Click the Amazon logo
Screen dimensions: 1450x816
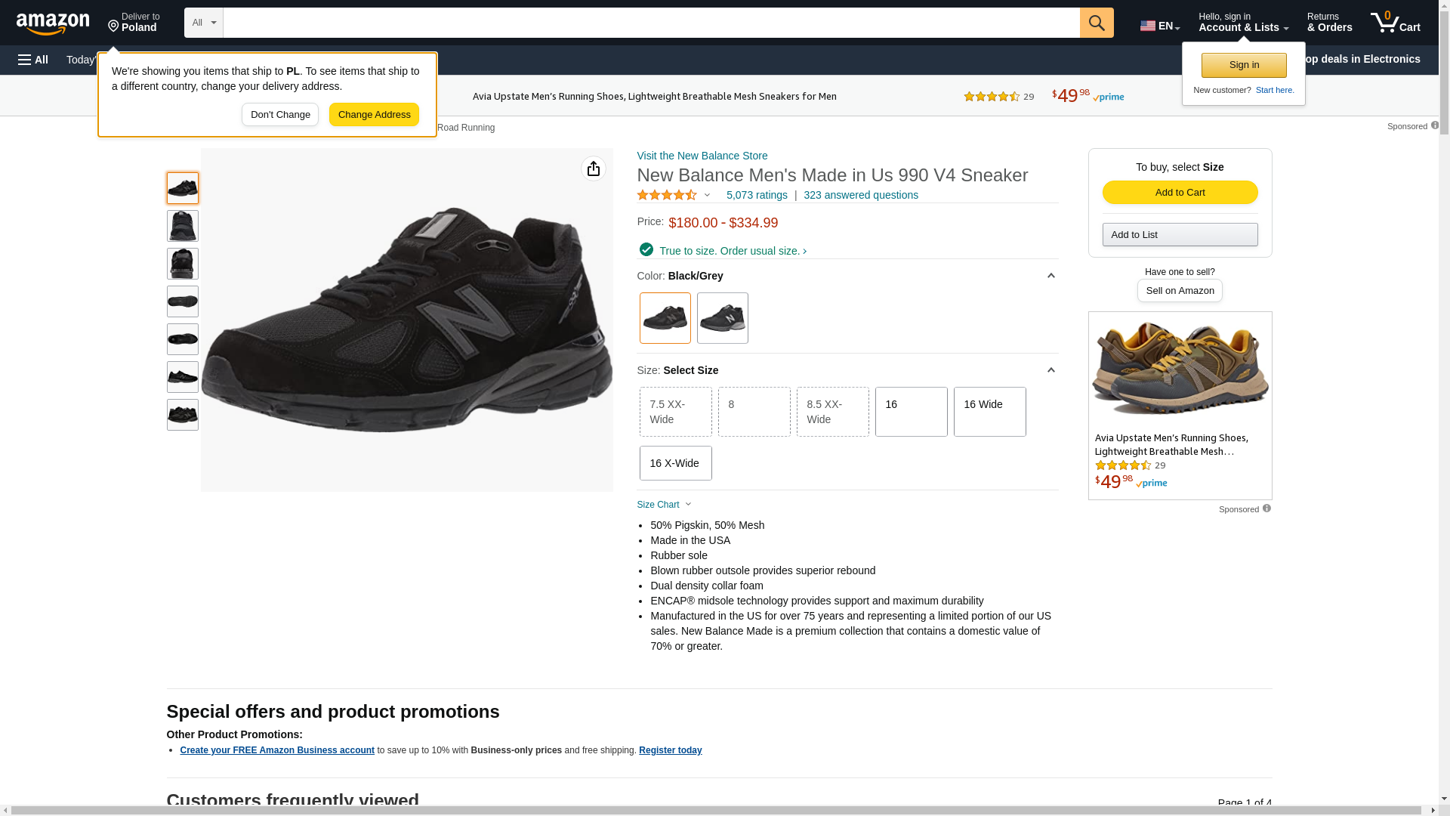(53, 23)
